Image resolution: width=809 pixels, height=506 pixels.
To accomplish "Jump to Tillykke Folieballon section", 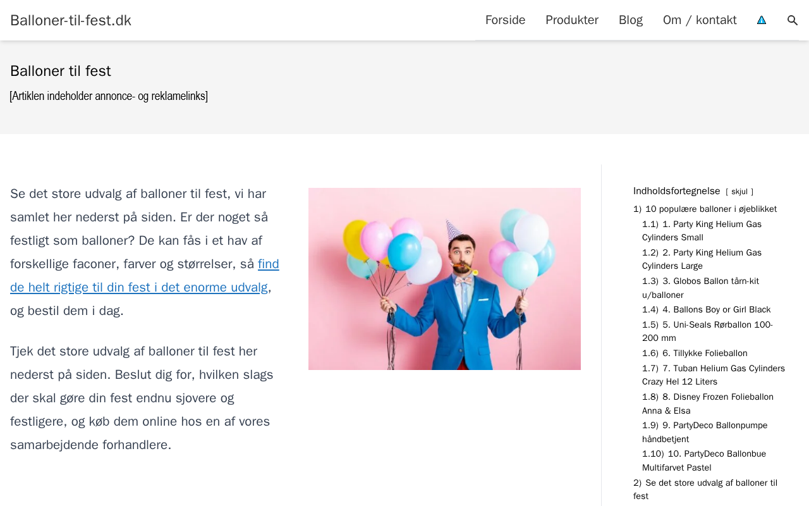I will pos(704,354).
